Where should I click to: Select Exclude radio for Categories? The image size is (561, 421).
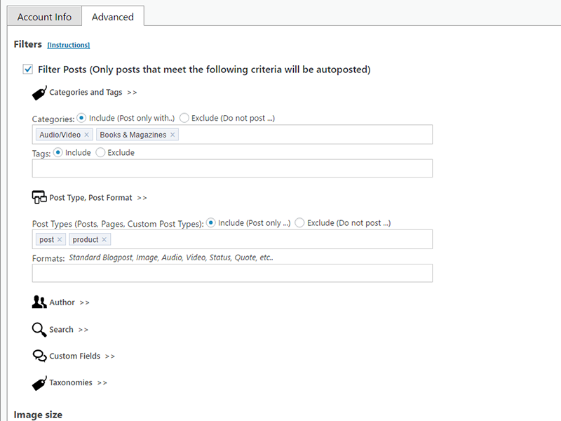click(x=184, y=118)
